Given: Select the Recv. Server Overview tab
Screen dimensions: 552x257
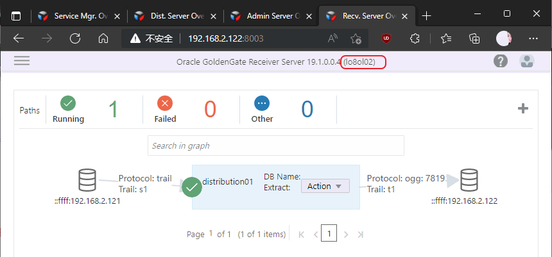Looking at the screenshot, I should click(367, 16).
